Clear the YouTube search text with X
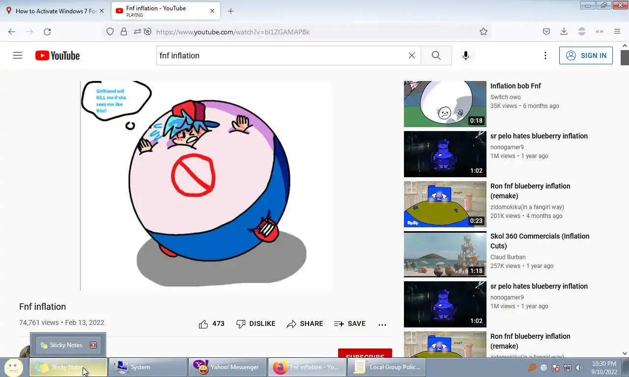629x377 pixels. (412, 55)
